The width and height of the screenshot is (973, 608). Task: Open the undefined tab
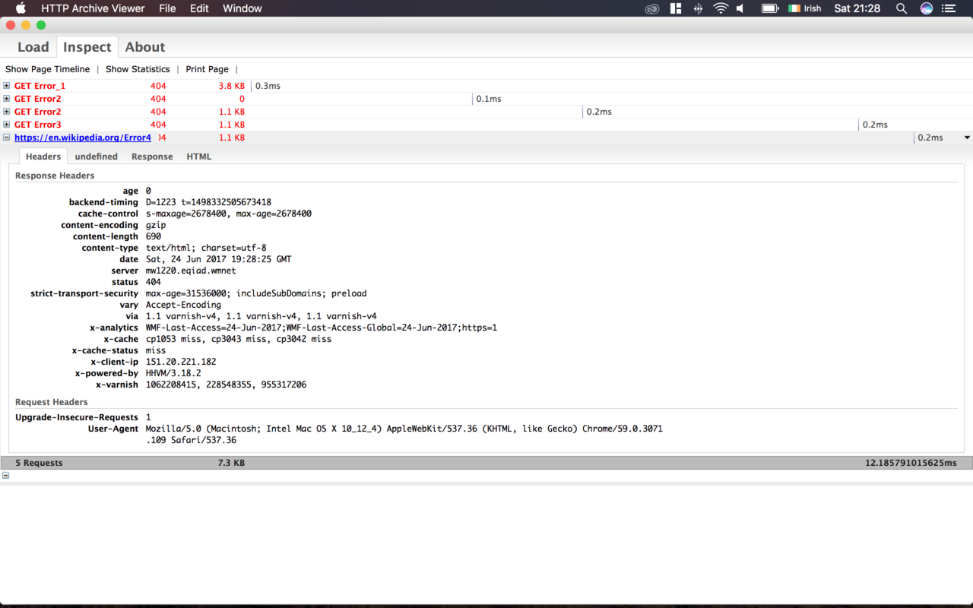[x=97, y=157]
